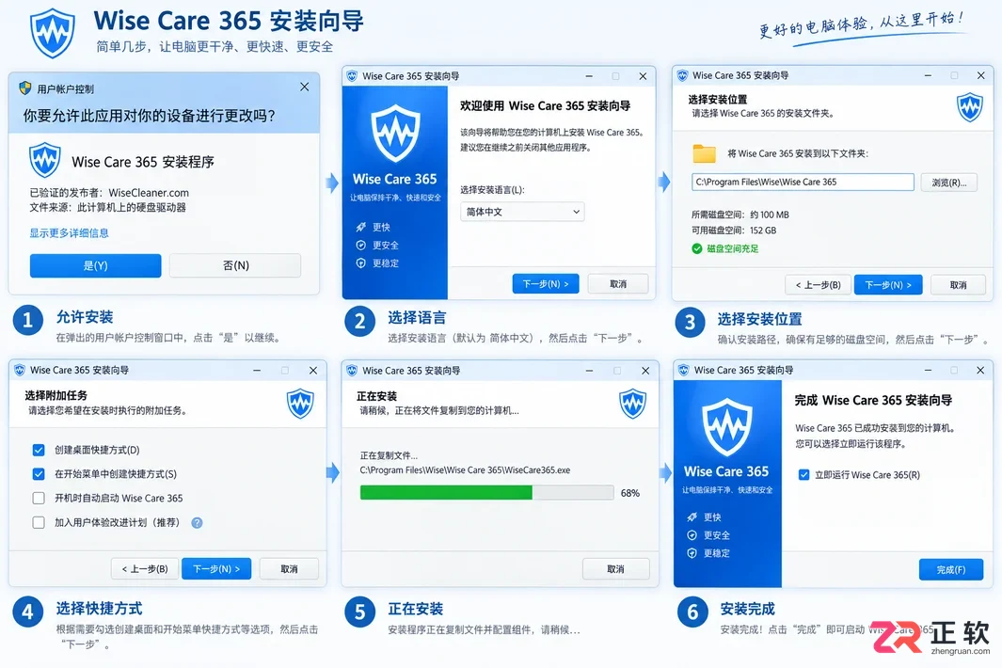Uncheck 在开始菜单中创建快捷方式(S)
This screenshot has width=1002, height=668.
pos(39,473)
